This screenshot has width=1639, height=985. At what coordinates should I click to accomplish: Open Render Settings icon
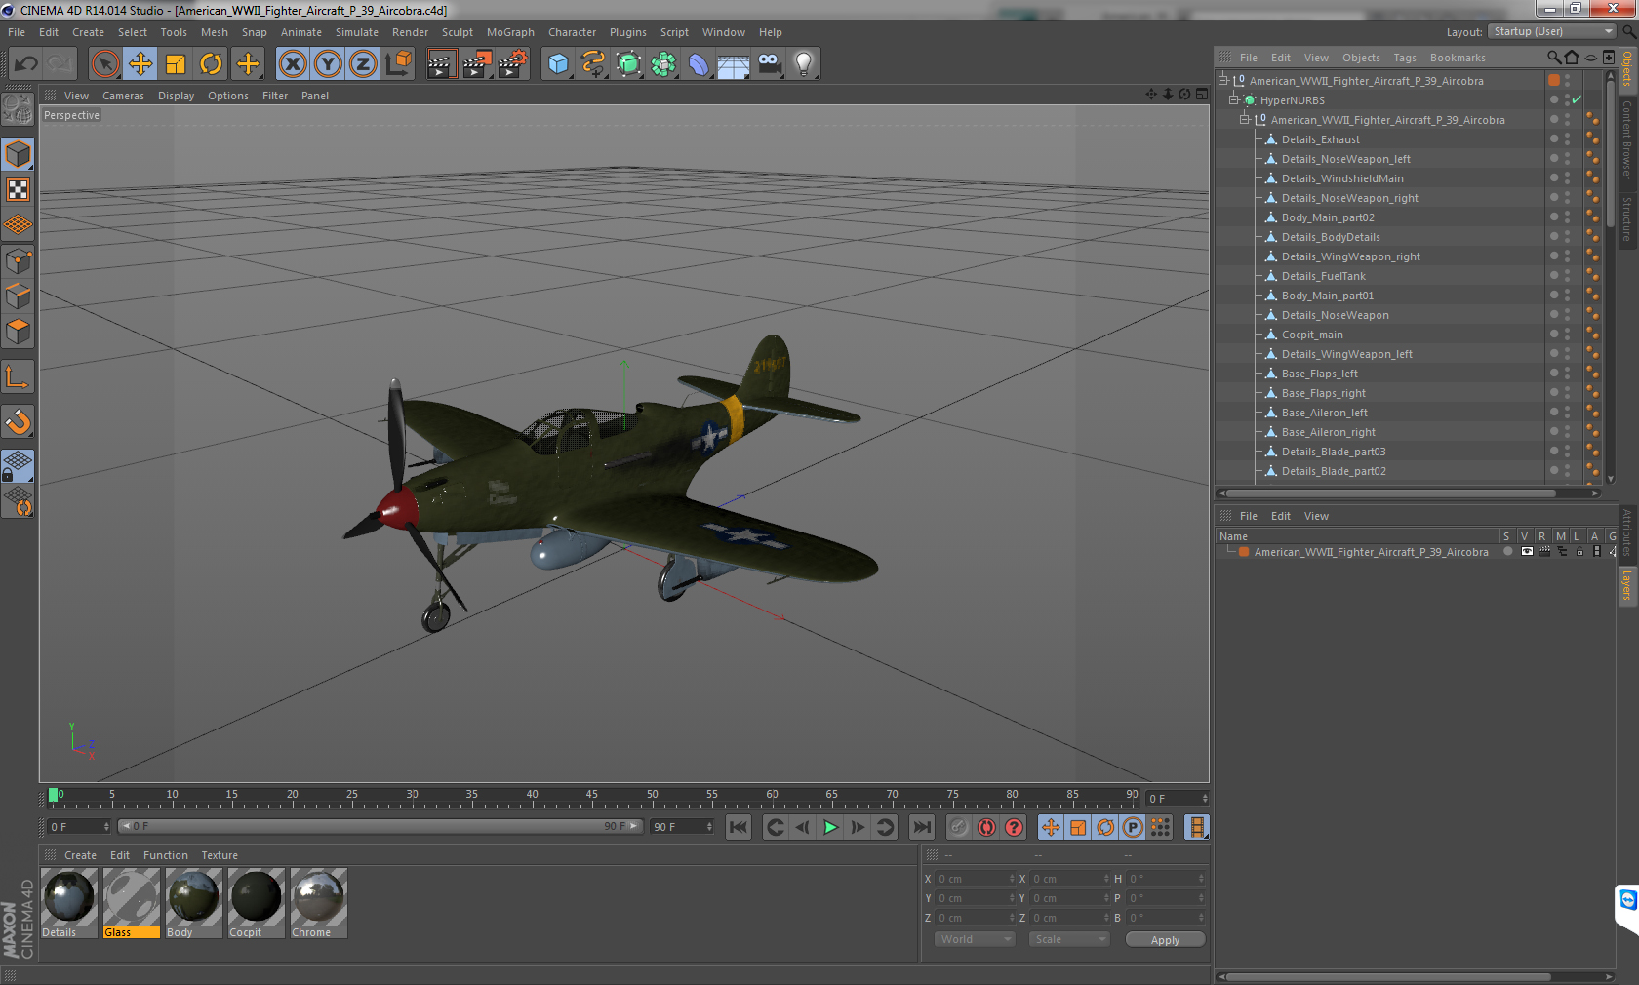point(513,64)
